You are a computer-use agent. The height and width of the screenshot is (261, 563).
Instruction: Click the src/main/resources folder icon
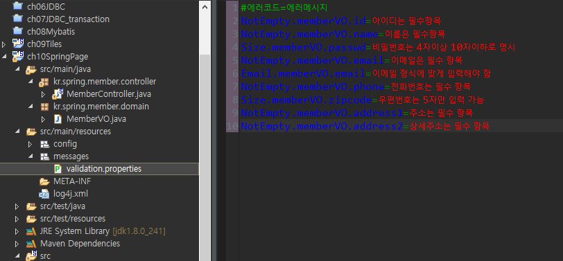tap(31, 132)
